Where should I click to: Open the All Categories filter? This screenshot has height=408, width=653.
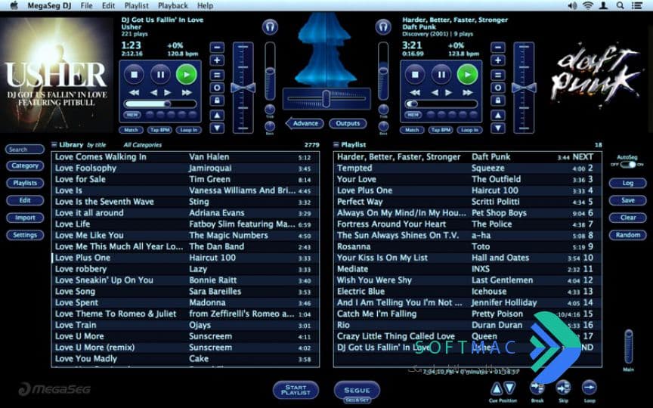(x=142, y=145)
